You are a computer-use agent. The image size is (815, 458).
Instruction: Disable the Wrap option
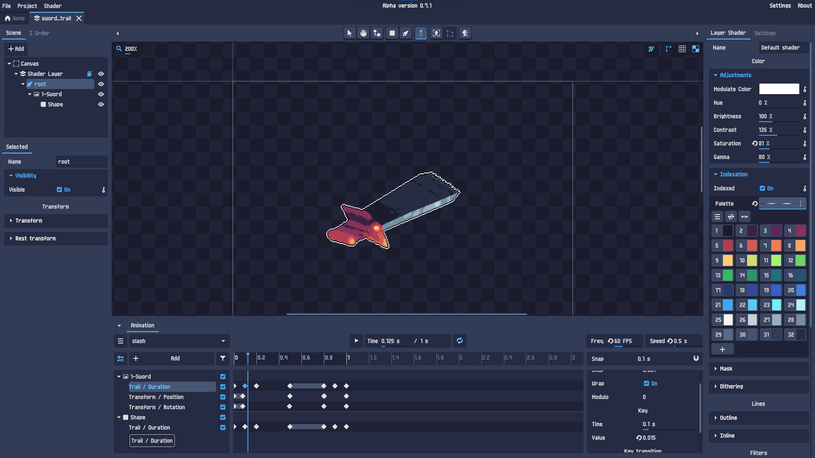pos(647,383)
